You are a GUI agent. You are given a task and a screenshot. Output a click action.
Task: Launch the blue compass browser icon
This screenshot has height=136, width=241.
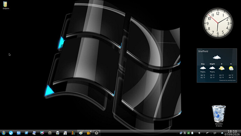coord(11,133)
